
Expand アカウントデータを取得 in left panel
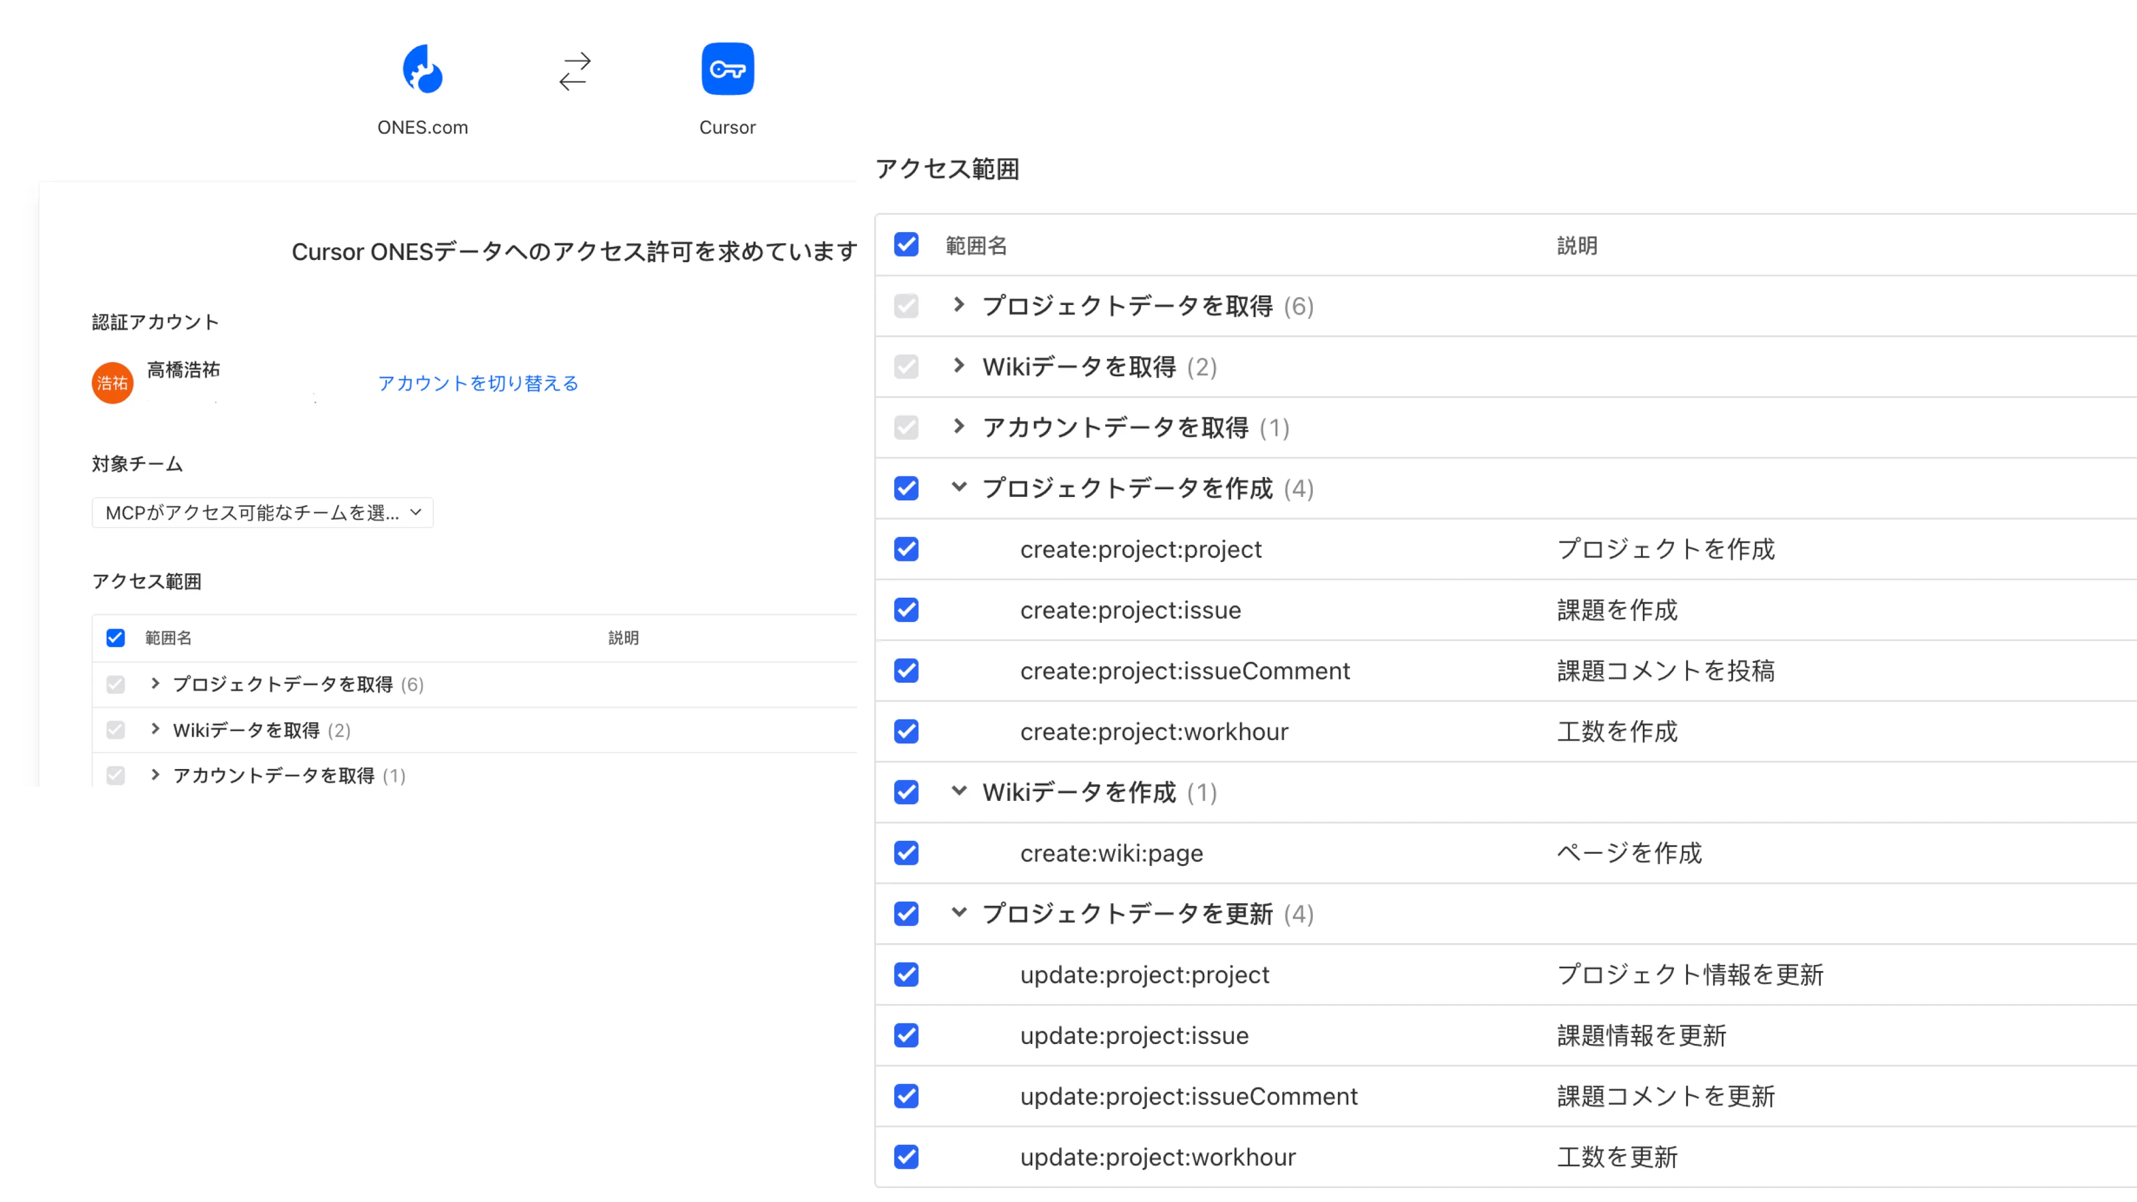click(x=155, y=775)
